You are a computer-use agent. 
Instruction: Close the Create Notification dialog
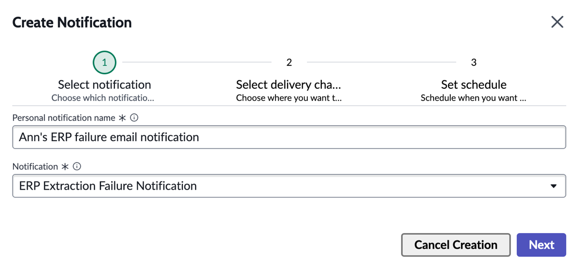[557, 22]
